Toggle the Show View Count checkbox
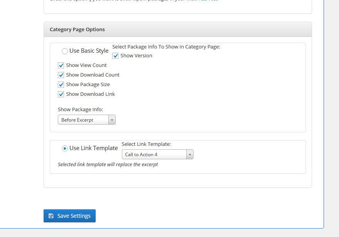This screenshot has height=237, width=339. pyautogui.click(x=61, y=65)
